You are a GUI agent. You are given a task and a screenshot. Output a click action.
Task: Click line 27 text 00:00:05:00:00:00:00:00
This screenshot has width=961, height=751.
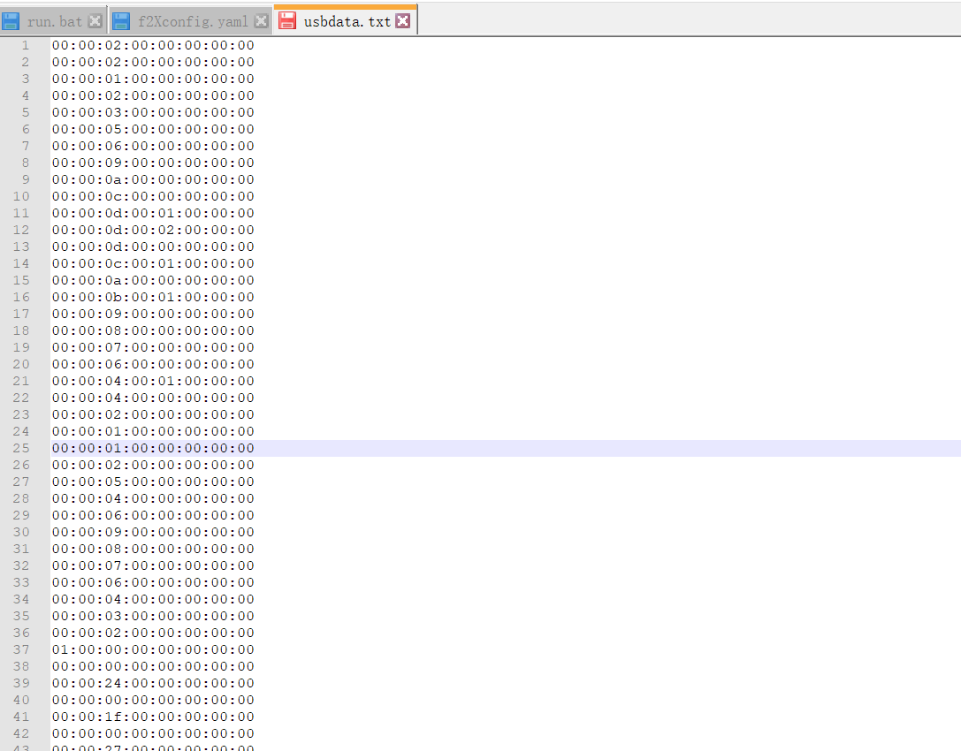pos(153,482)
